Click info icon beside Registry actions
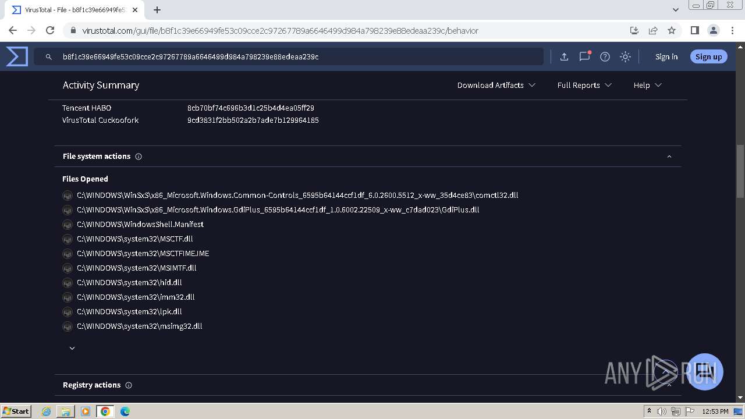The image size is (745, 419). [129, 385]
